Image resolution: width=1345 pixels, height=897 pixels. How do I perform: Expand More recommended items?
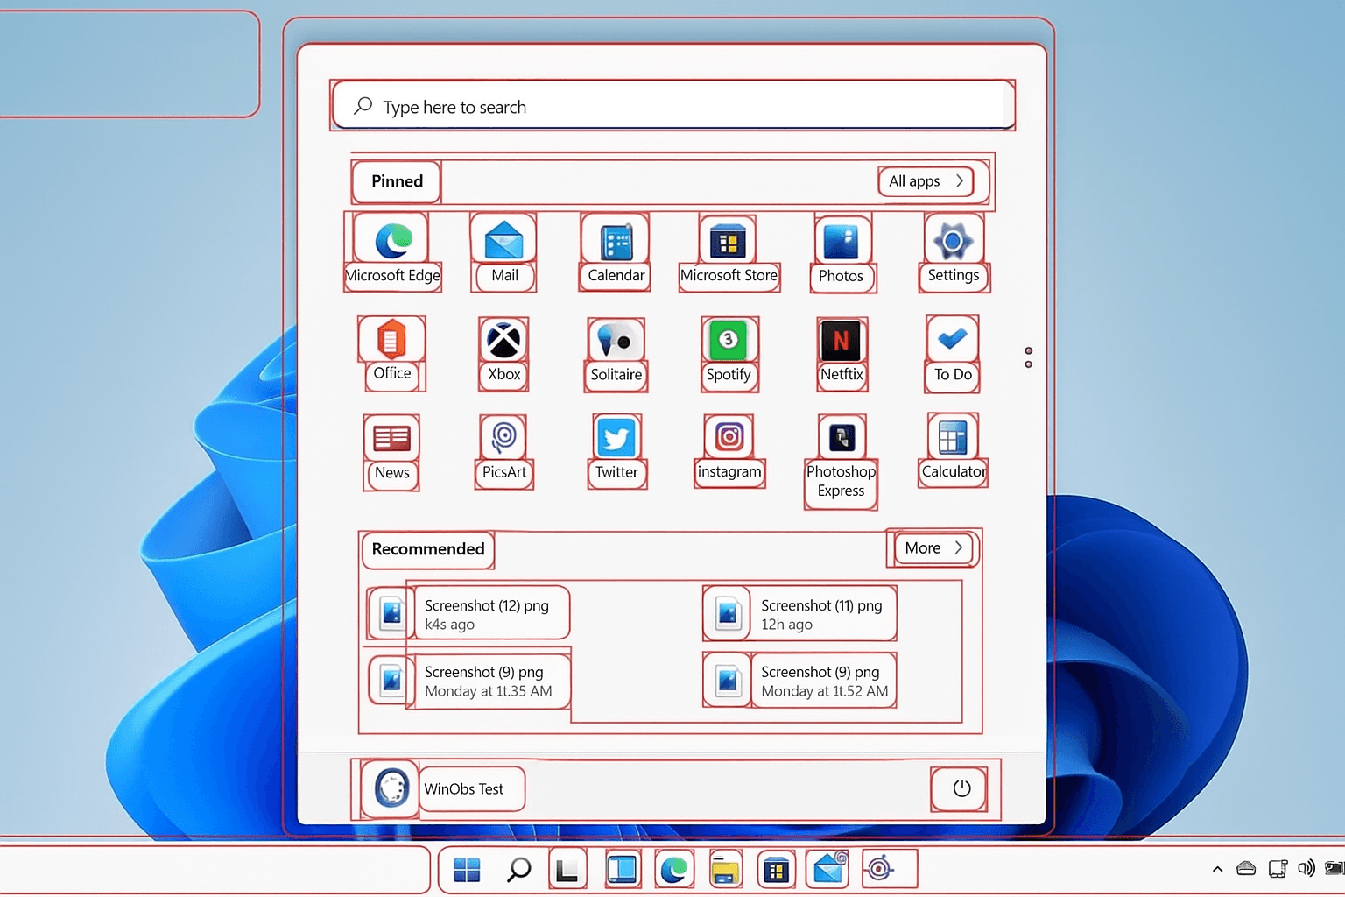[933, 548]
